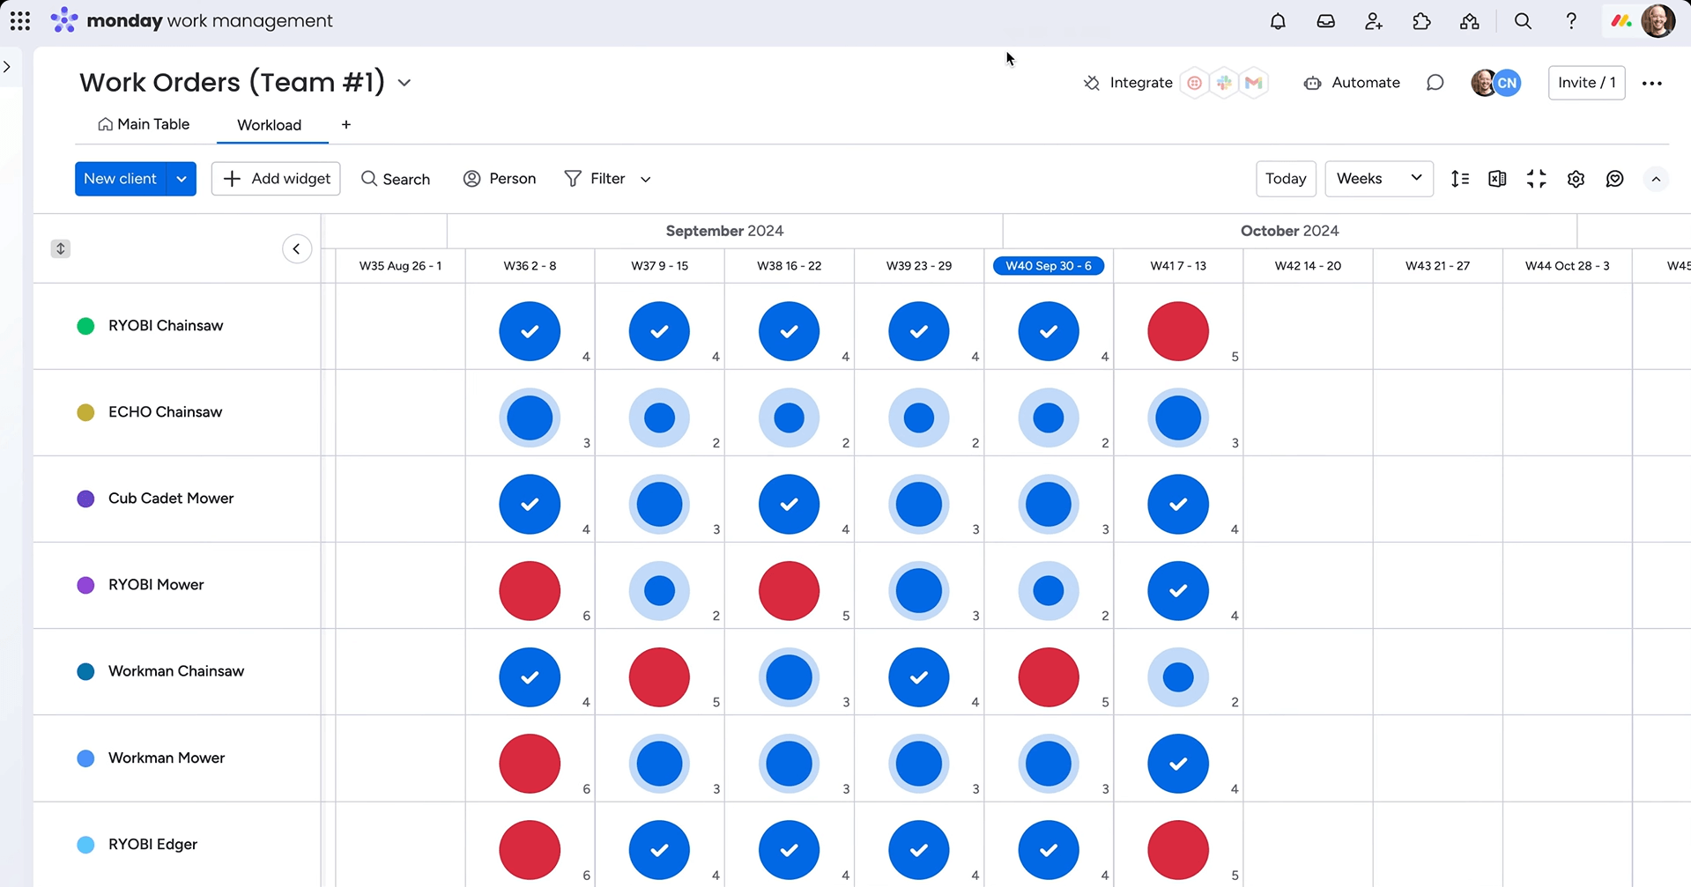
Task: Click the monday products switcher icon
Action: tap(1621, 21)
